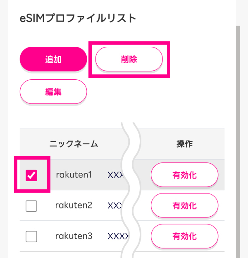Click the rakuten3 nickname label
248x258 pixels.
tap(74, 236)
